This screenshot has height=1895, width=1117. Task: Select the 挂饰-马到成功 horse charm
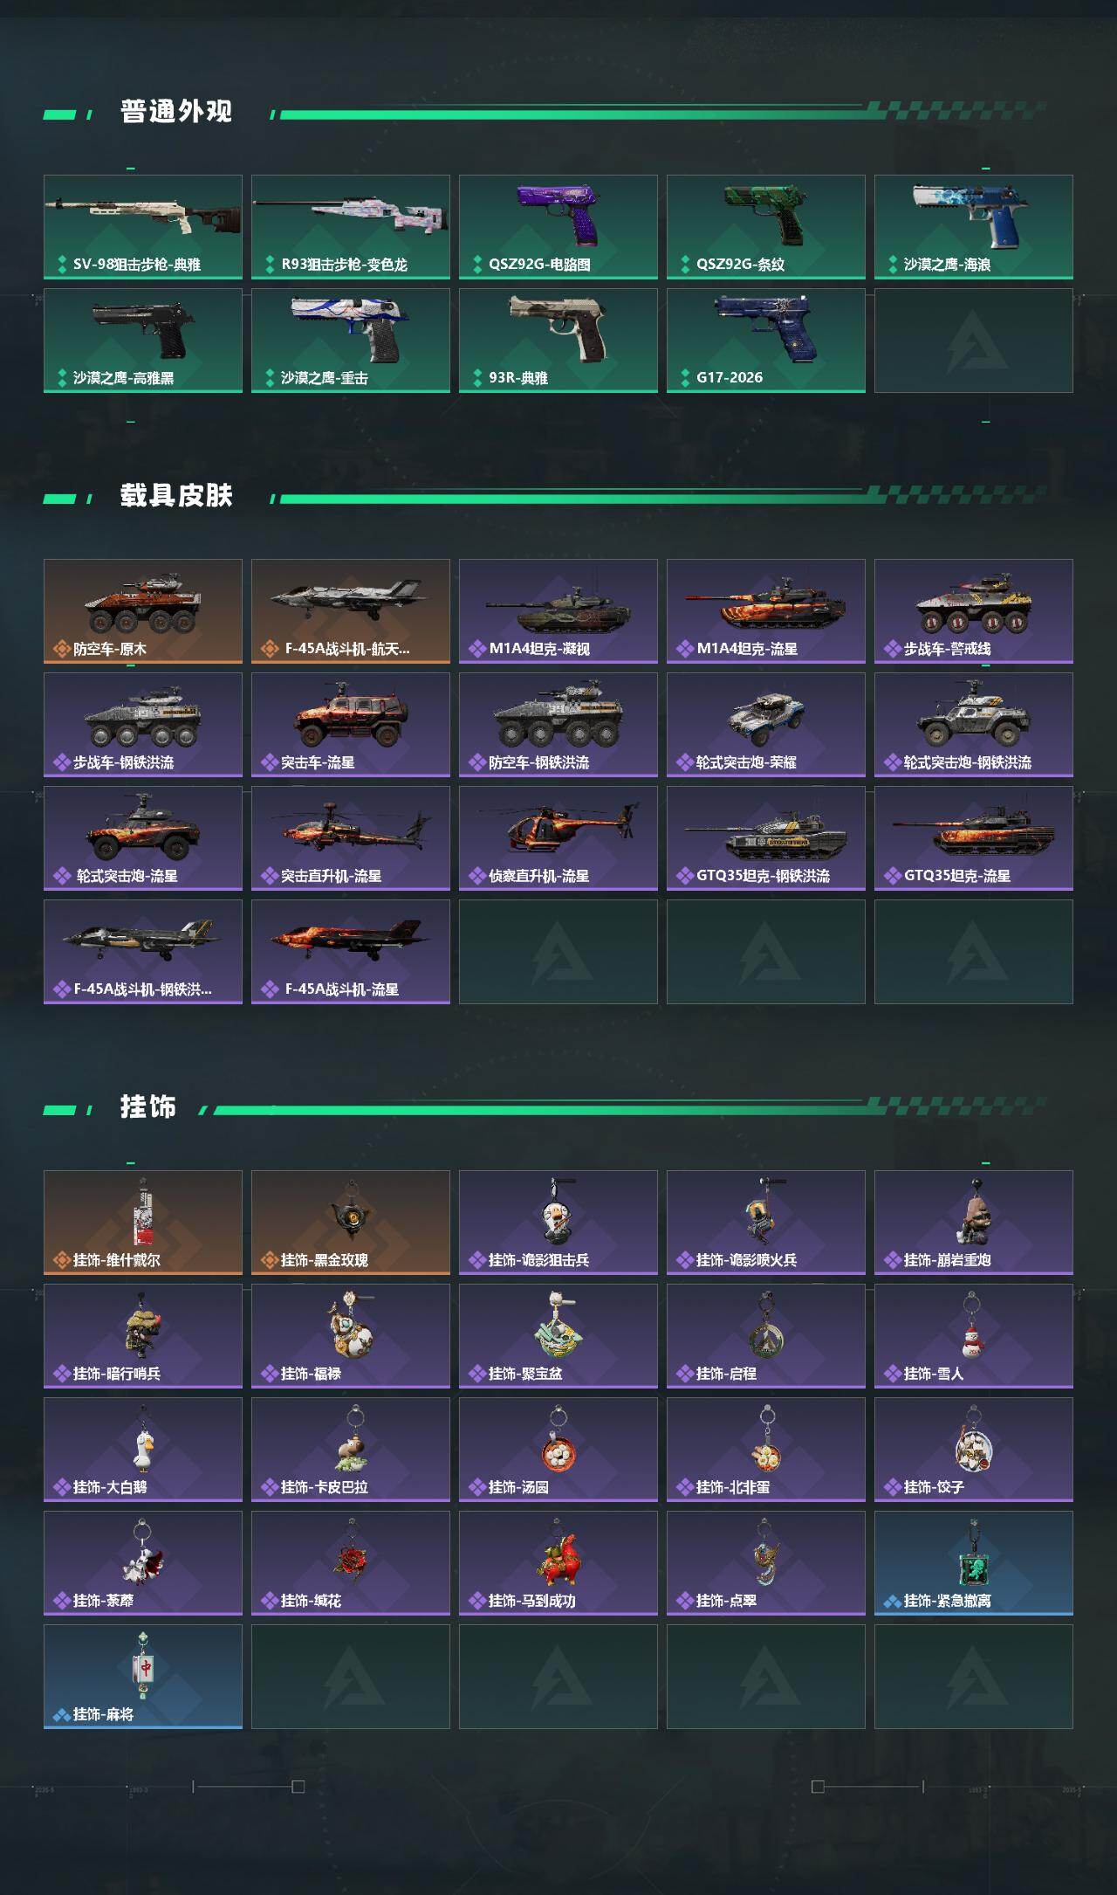(558, 1563)
